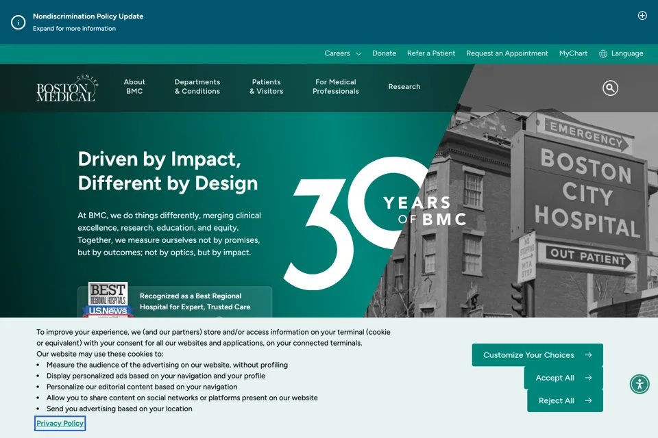Click the Boston Medical Center logo
Screen dimensions: 658x438
click(67, 88)
